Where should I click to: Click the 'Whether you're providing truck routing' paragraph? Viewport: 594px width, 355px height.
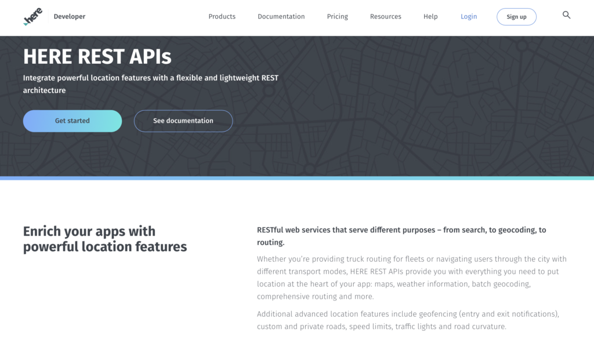click(x=412, y=278)
